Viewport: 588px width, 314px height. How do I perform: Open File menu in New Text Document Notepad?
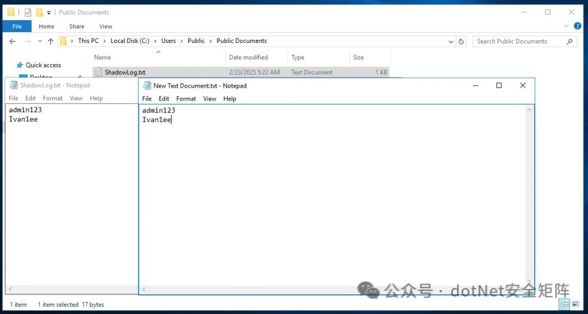(146, 99)
